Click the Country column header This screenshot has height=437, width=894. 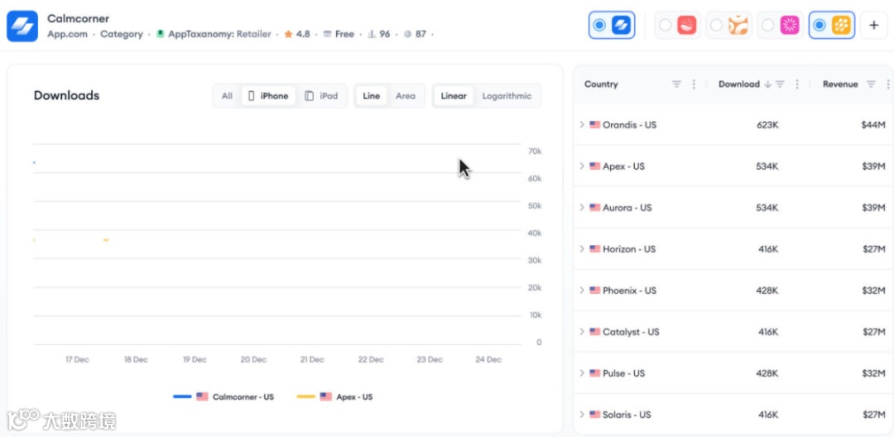(601, 84)
